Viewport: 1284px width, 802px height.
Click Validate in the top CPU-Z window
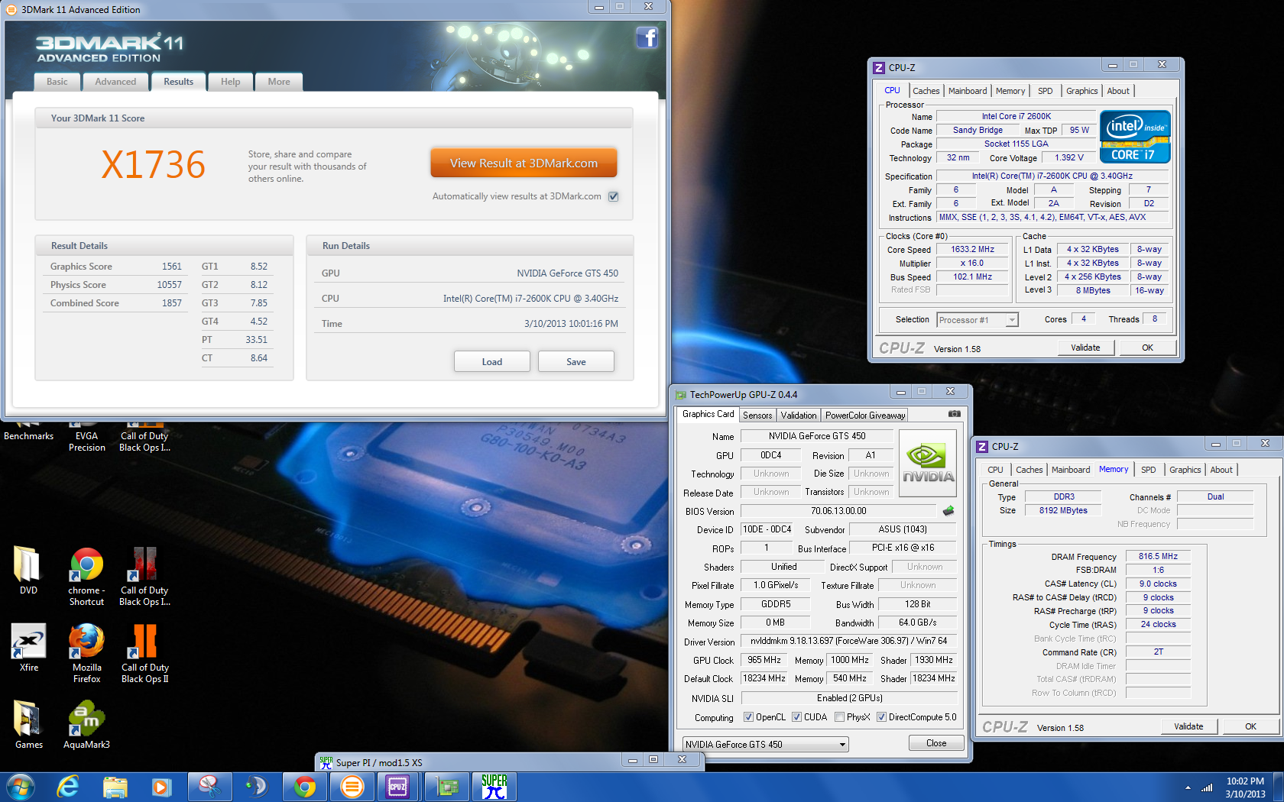(1085, 348)
